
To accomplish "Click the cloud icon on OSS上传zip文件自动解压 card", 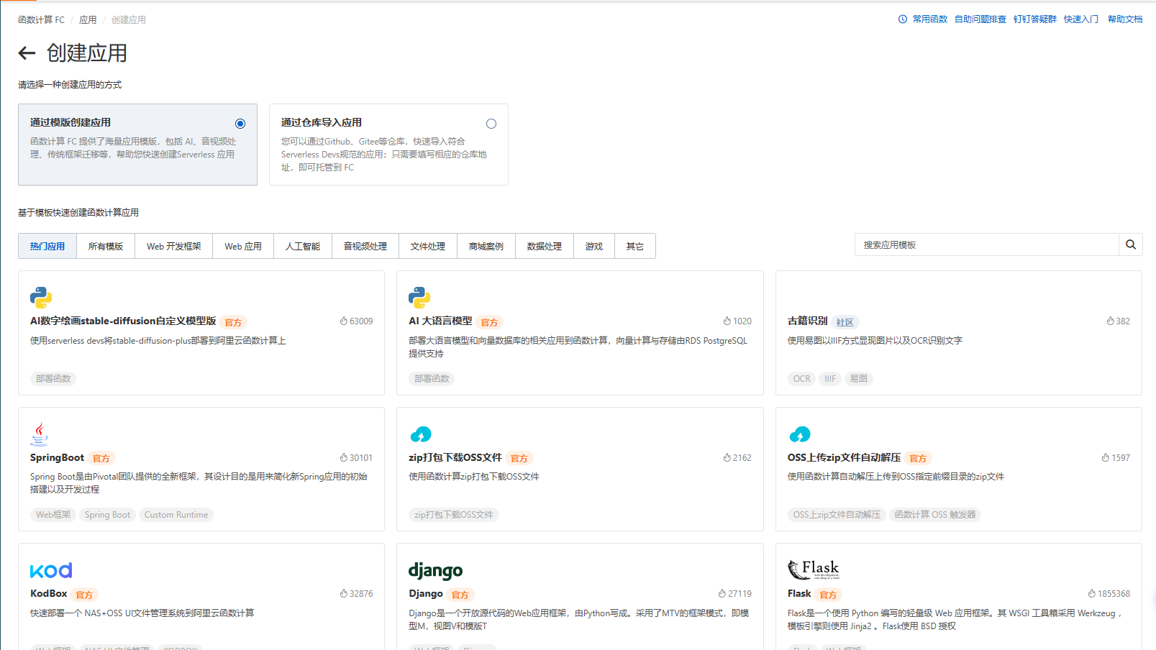I will tap(799, 434).
